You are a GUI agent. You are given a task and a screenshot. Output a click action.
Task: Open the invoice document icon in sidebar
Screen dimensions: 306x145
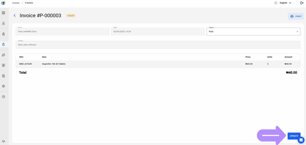[x=3, y=76]
